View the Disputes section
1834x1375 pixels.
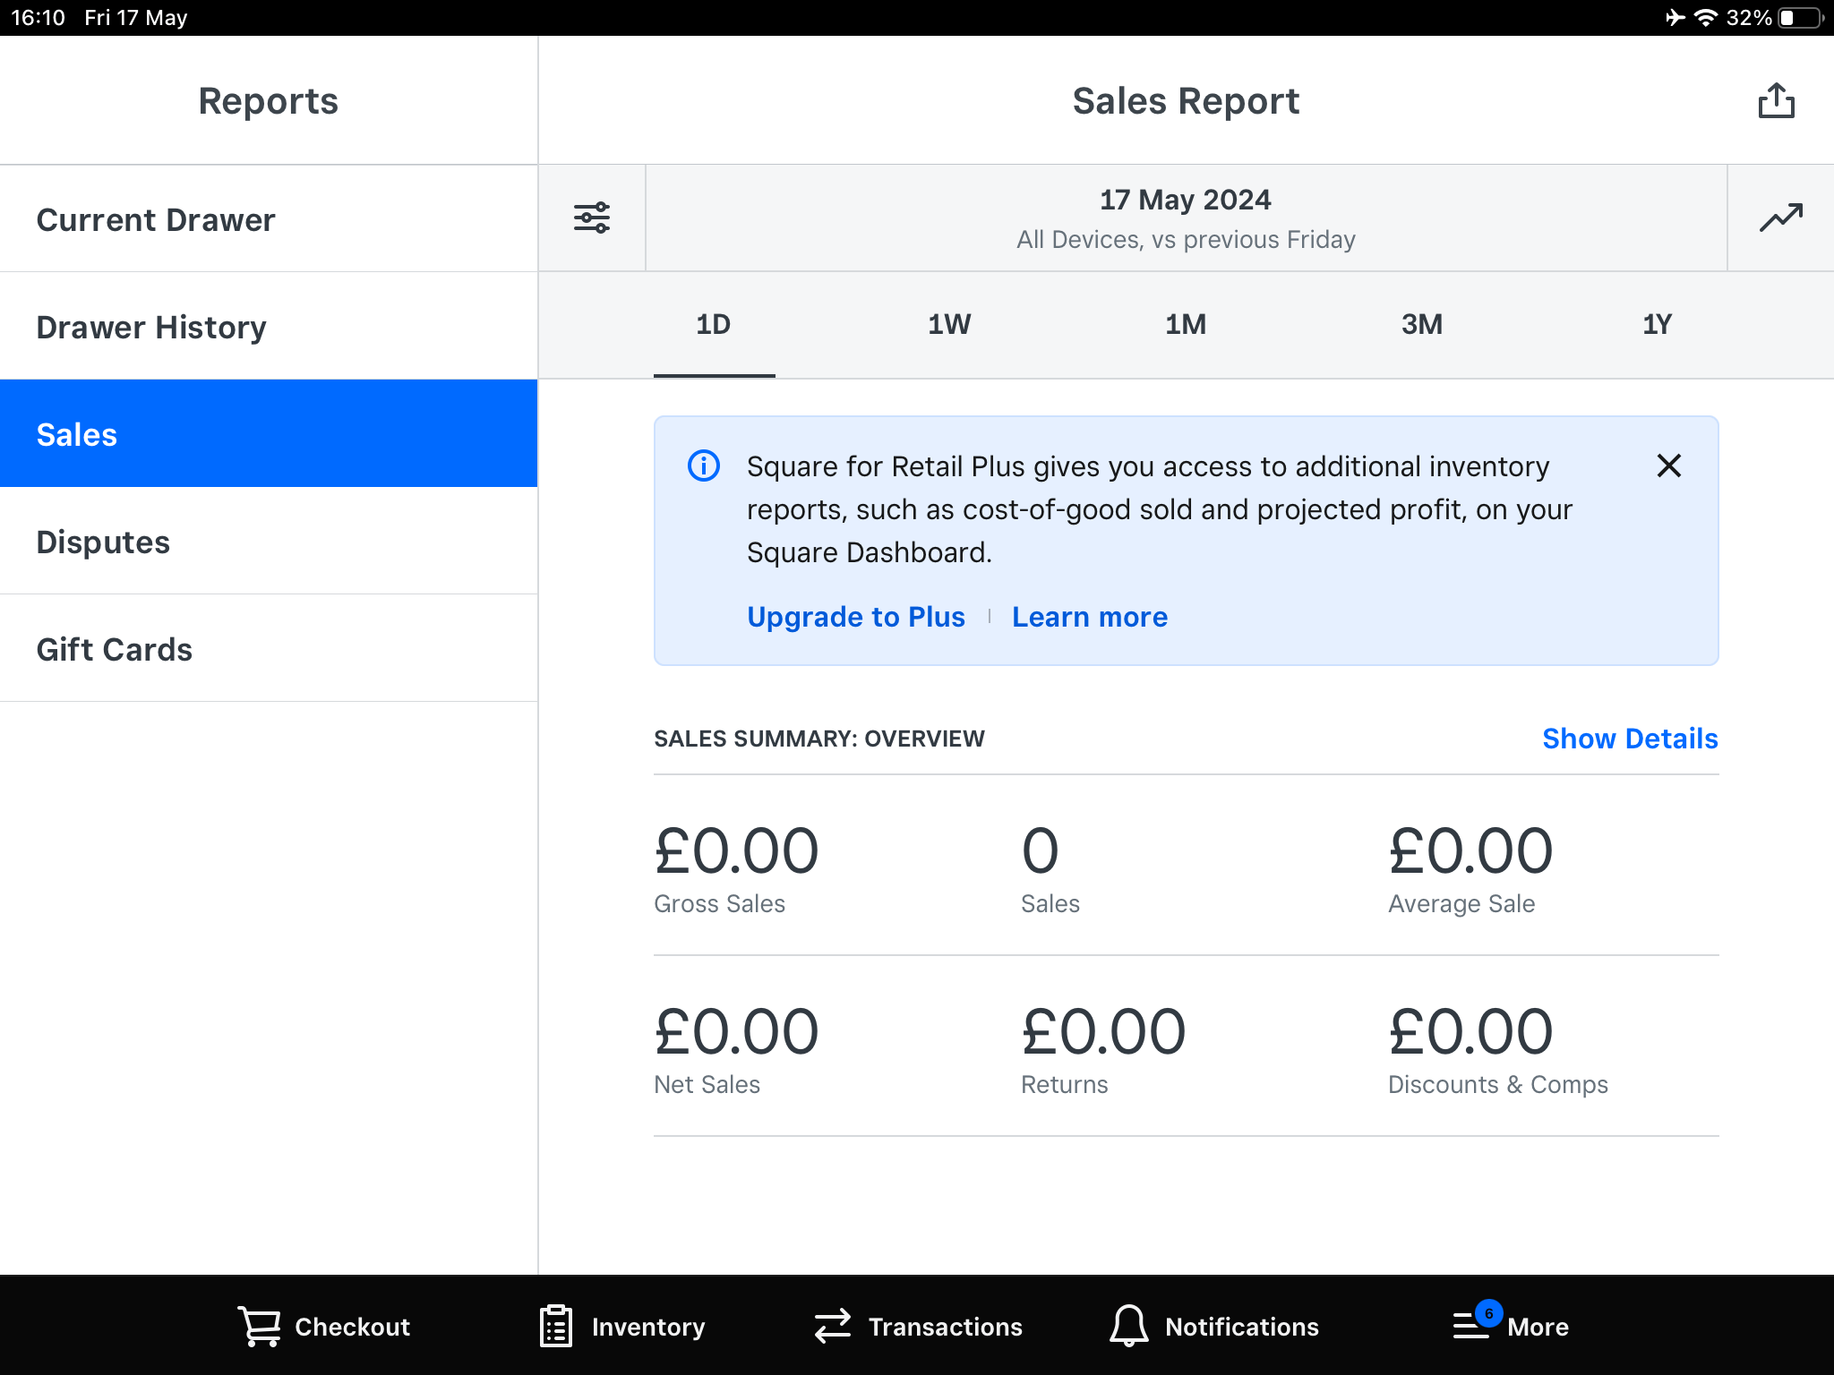(x=104, y=541)
